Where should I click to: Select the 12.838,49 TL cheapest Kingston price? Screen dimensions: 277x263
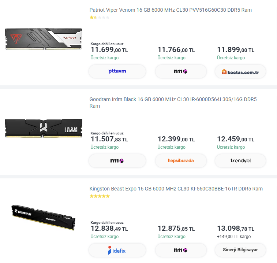[x=109, y=229]
